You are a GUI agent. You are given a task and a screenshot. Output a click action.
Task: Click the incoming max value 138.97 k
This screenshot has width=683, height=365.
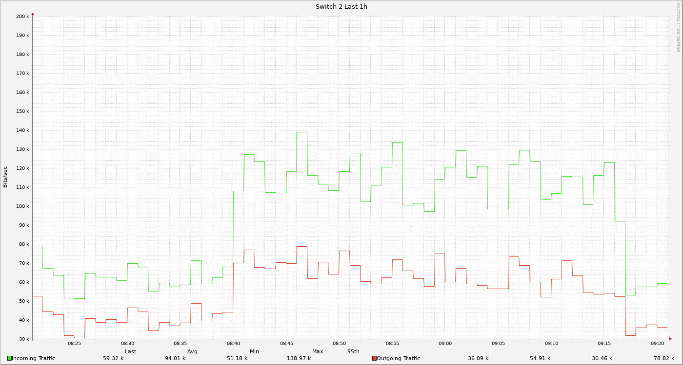[299, 358]
